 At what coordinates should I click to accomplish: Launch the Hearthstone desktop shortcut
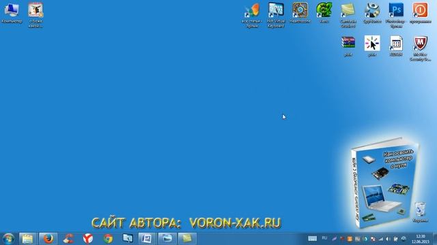tap(300, 12)
